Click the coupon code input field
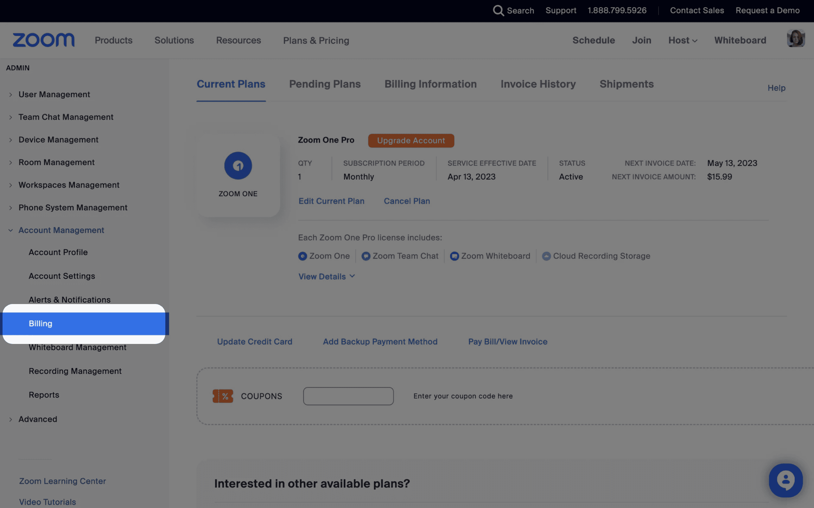 coord(348,396)
